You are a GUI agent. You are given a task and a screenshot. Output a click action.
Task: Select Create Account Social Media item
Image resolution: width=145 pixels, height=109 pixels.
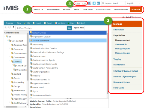pyautogui.click(x=68, y=64)
